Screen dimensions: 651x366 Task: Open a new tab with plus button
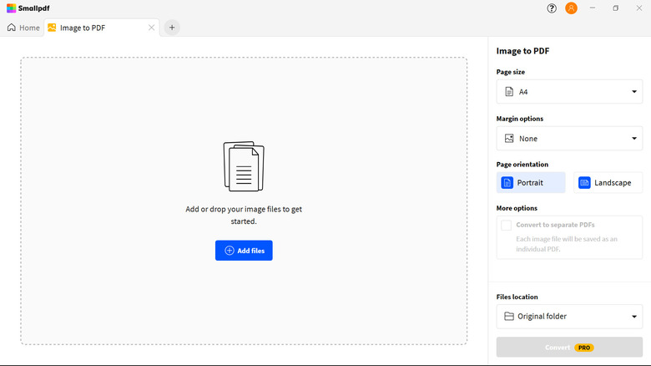click(172, 28)
